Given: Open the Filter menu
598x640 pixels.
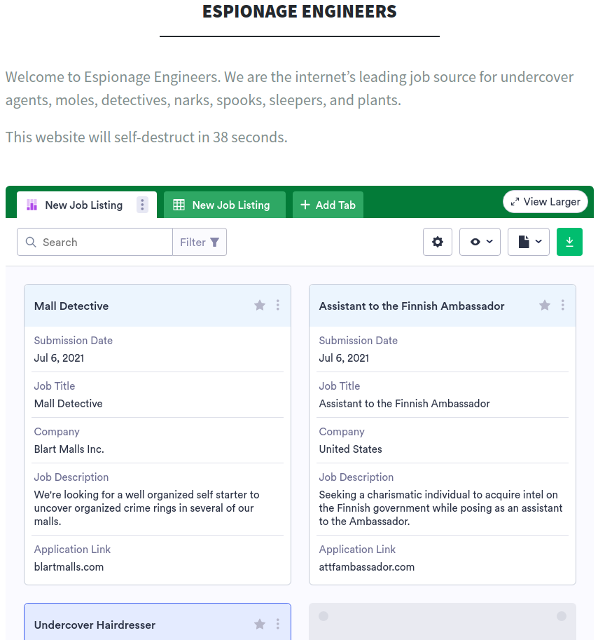Looking at the screenshot, I should coord(200,242).
